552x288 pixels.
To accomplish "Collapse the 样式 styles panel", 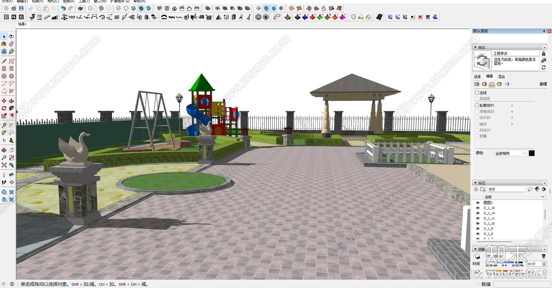I will coord(475,48).
